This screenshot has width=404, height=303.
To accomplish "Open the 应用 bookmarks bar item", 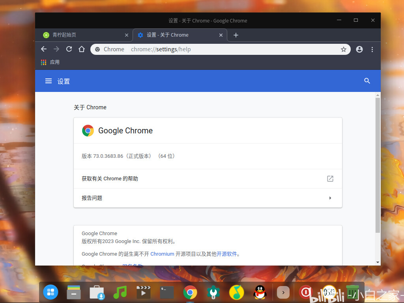I will pos(50,62).
